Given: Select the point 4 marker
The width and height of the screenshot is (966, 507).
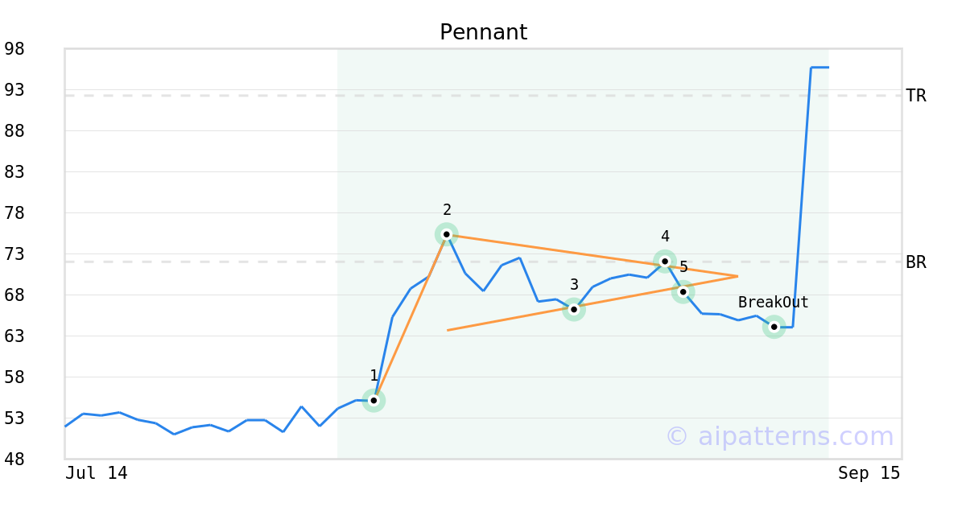Looking at the screenshot, I should [x=664, y=261].
